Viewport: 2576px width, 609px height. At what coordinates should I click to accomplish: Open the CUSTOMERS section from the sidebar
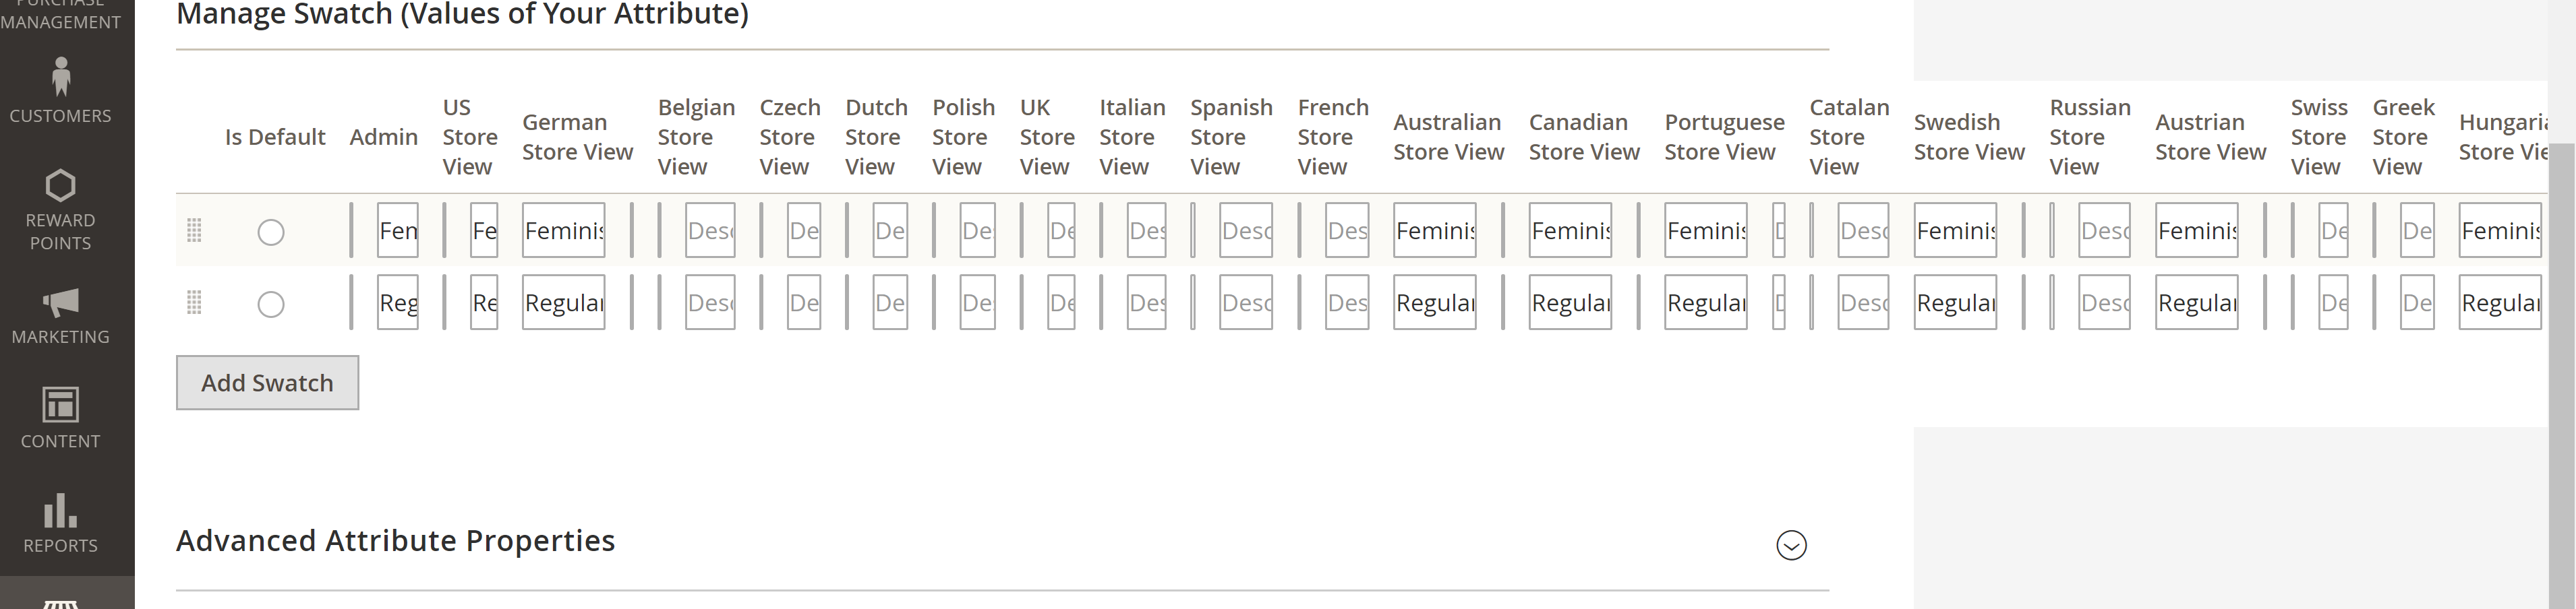point(61,115)
